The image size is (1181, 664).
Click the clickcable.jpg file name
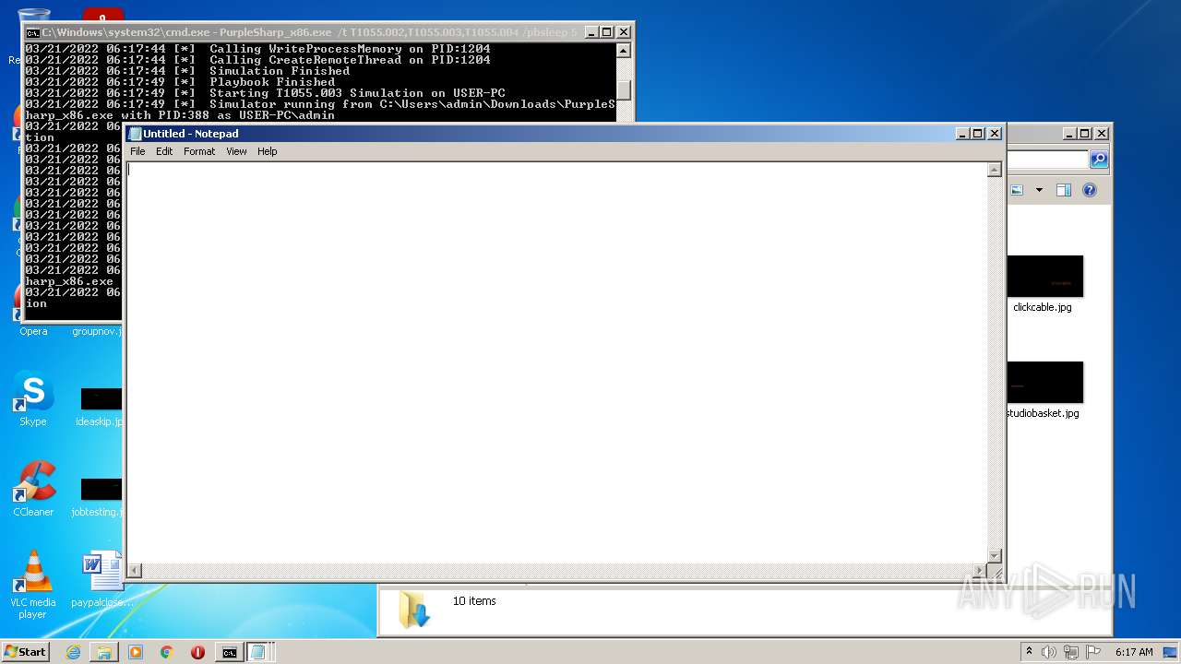[x=1043, y=307]
